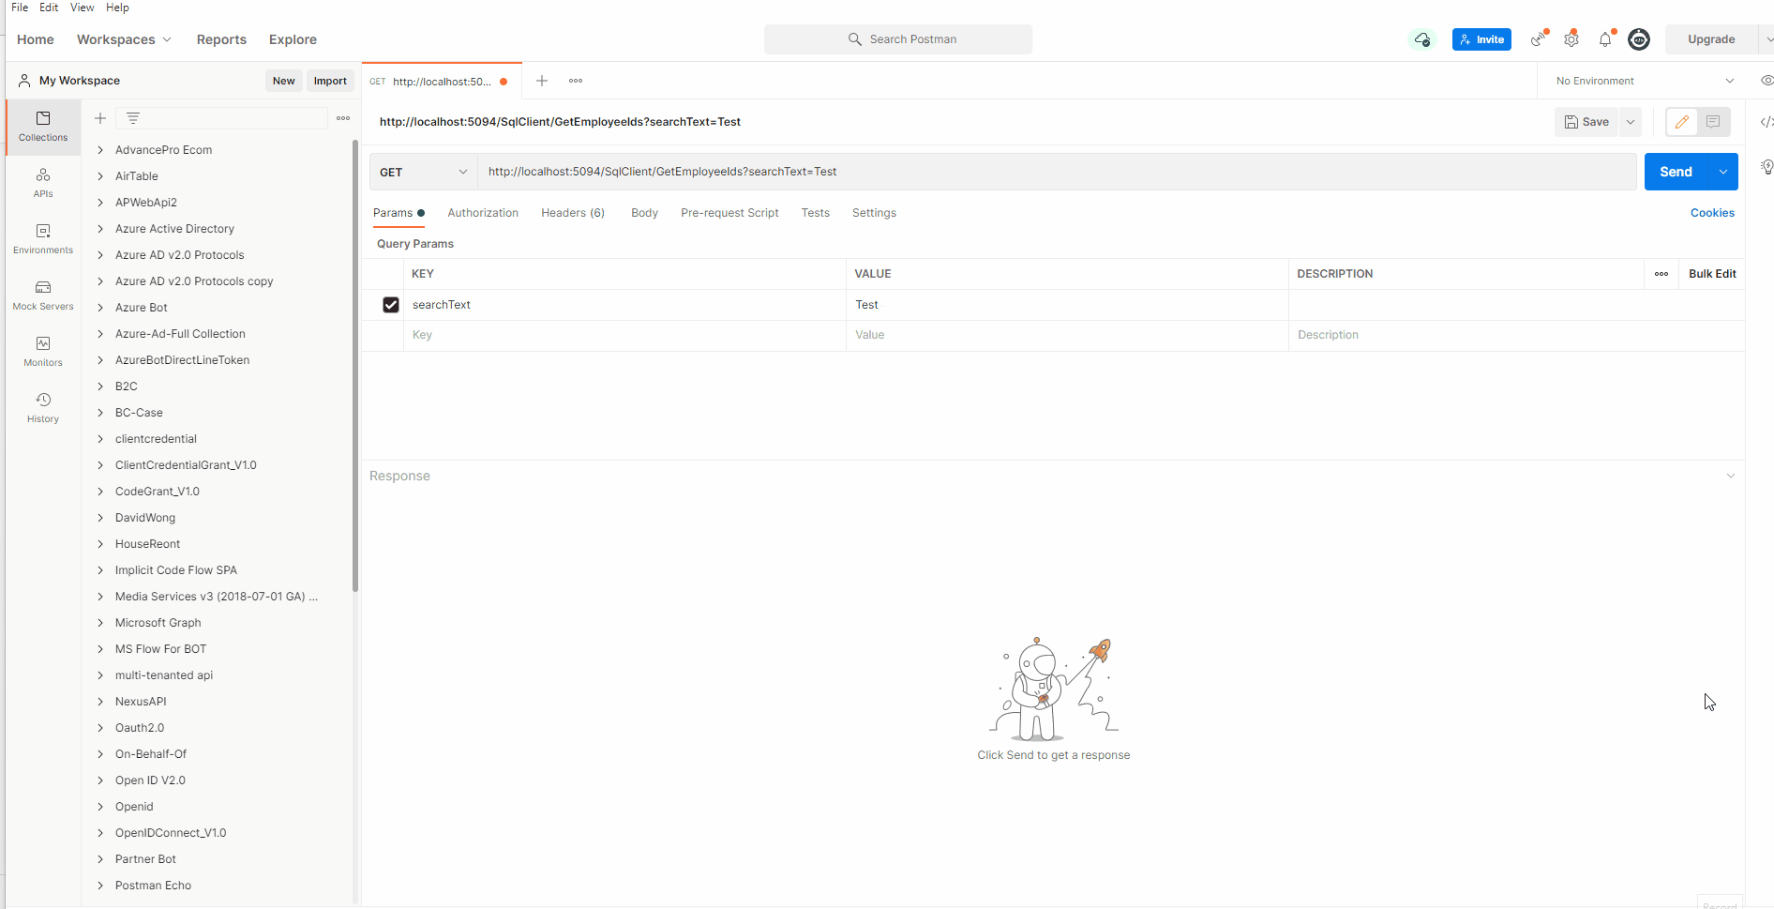Open the settings gear icon
This screenshot has width=1774, height=909.
point(1571,39)
